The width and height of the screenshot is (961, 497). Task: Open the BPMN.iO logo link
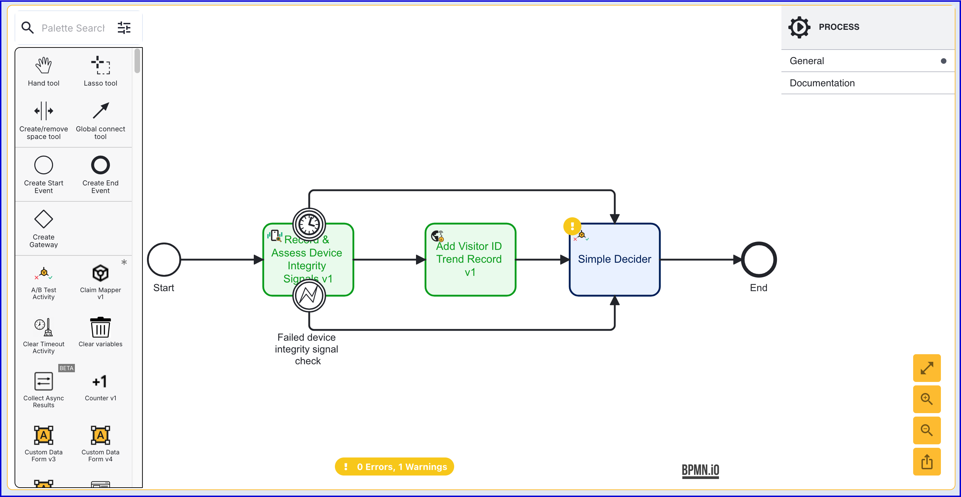(700, 470)
